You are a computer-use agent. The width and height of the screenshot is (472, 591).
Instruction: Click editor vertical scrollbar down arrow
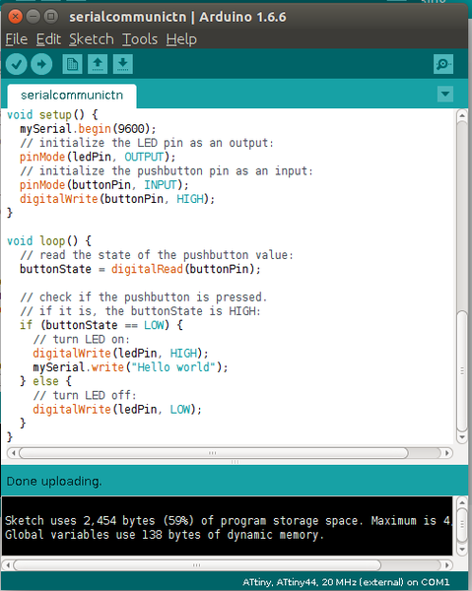pos(462,437)
